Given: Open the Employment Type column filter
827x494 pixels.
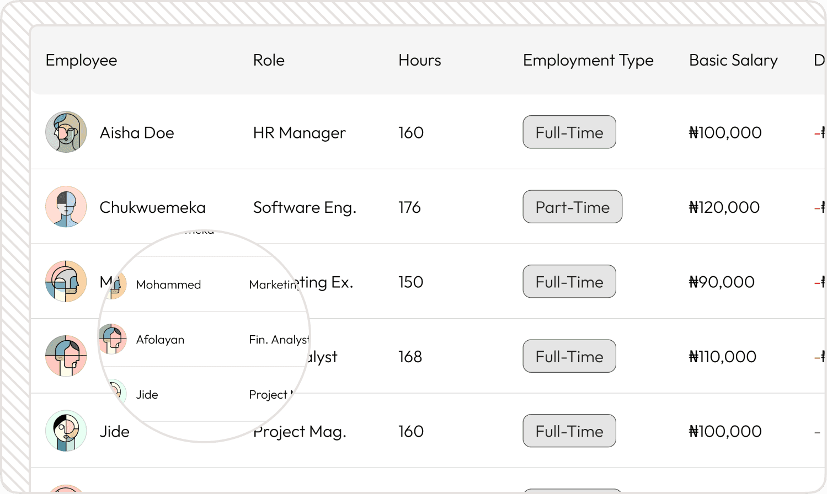Looking at the screenshot, I should click(588, 61).
